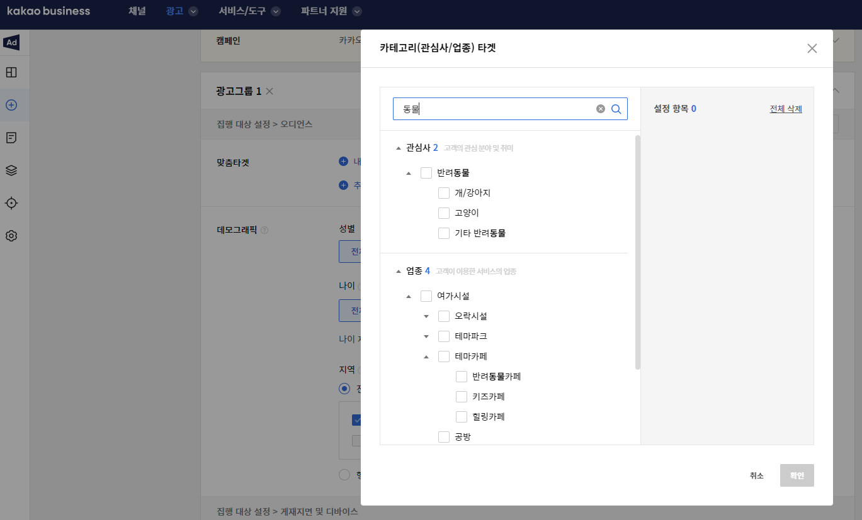Collapse the 관심사 section
The image size is (862, 520).
coord(398,148)
